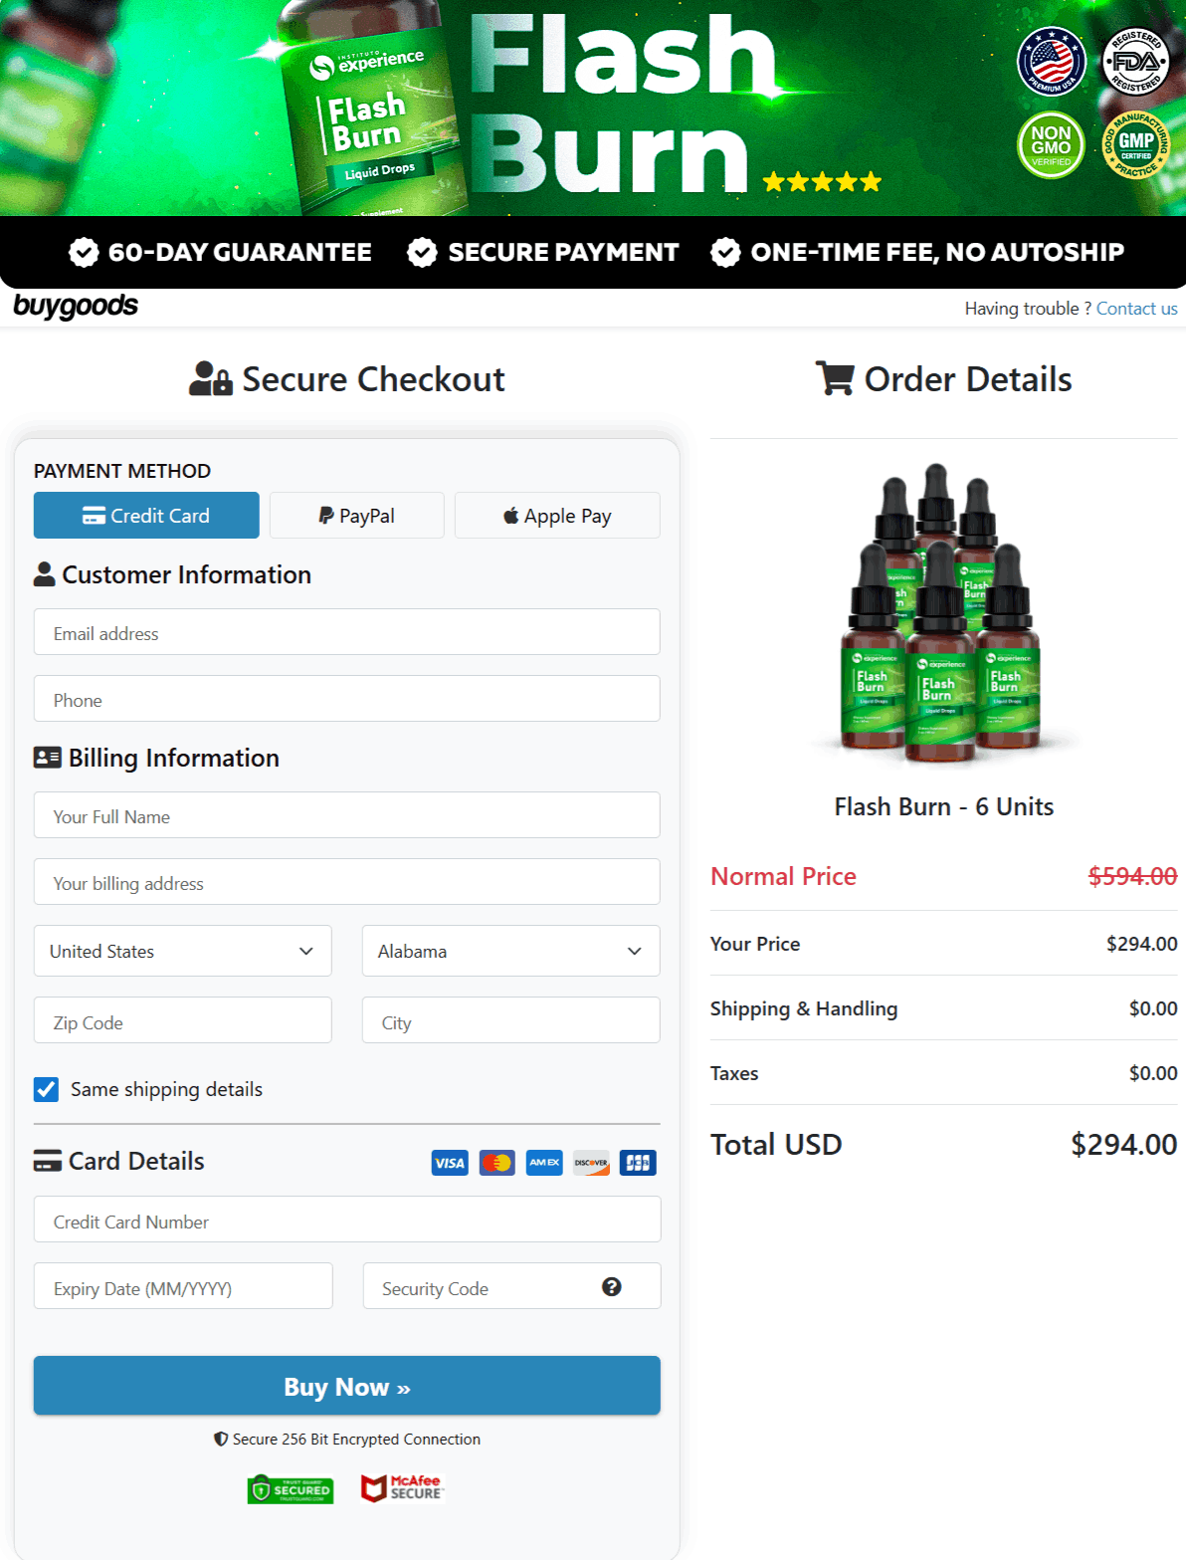Open the United States country dropdown
1186x1560 pixels.
[x=182, y=951]
